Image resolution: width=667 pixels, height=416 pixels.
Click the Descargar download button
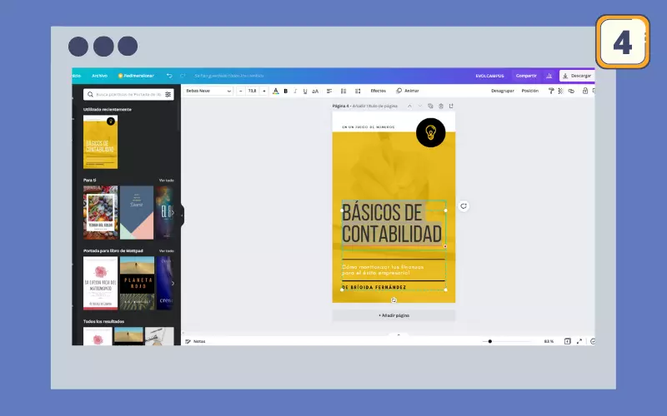[577, 76]
